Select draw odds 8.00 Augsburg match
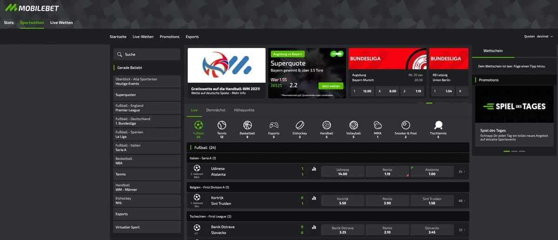558x240 pixels. [x=388, y=91]
